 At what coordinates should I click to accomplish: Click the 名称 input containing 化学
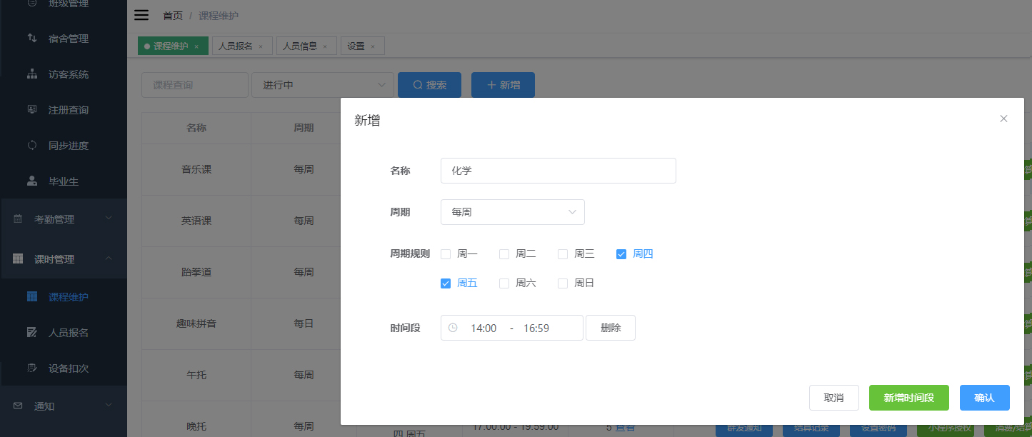click(x=558, y=171)
